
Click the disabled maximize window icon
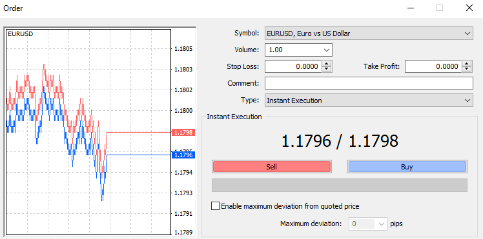(x=440, y=8)
